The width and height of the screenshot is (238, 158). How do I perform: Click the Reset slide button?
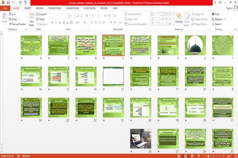pyautogui.click(x=40, y=19)
